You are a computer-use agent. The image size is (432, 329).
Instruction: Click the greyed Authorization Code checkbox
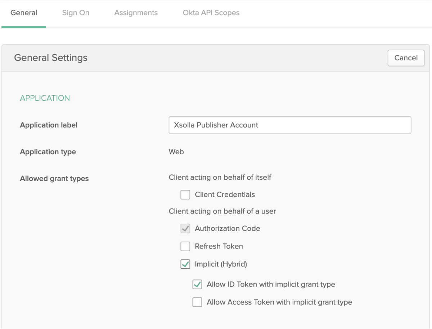(185, 229)
